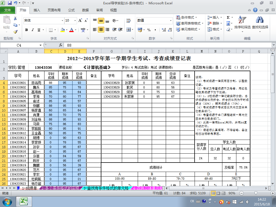
Task: Open the 条件格式 button menu
Action: tap(187, 18)
